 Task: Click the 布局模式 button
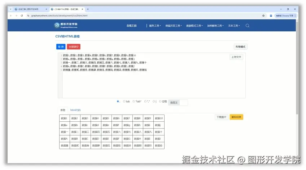(x=240, y=47)
